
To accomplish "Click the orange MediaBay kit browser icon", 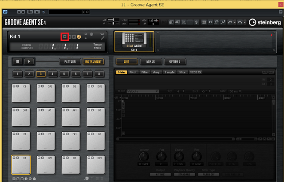I will point(79,37).
